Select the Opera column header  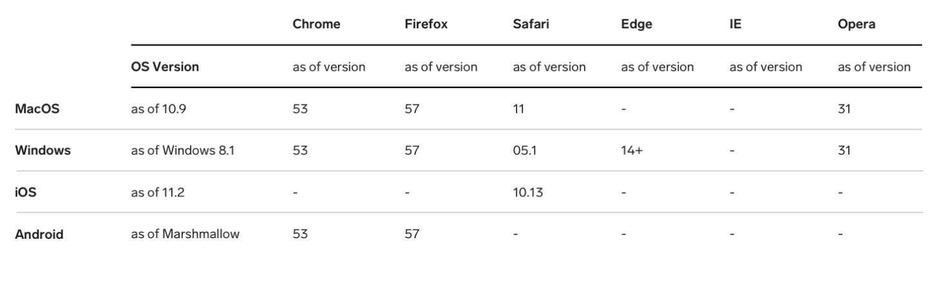[856, 25]
